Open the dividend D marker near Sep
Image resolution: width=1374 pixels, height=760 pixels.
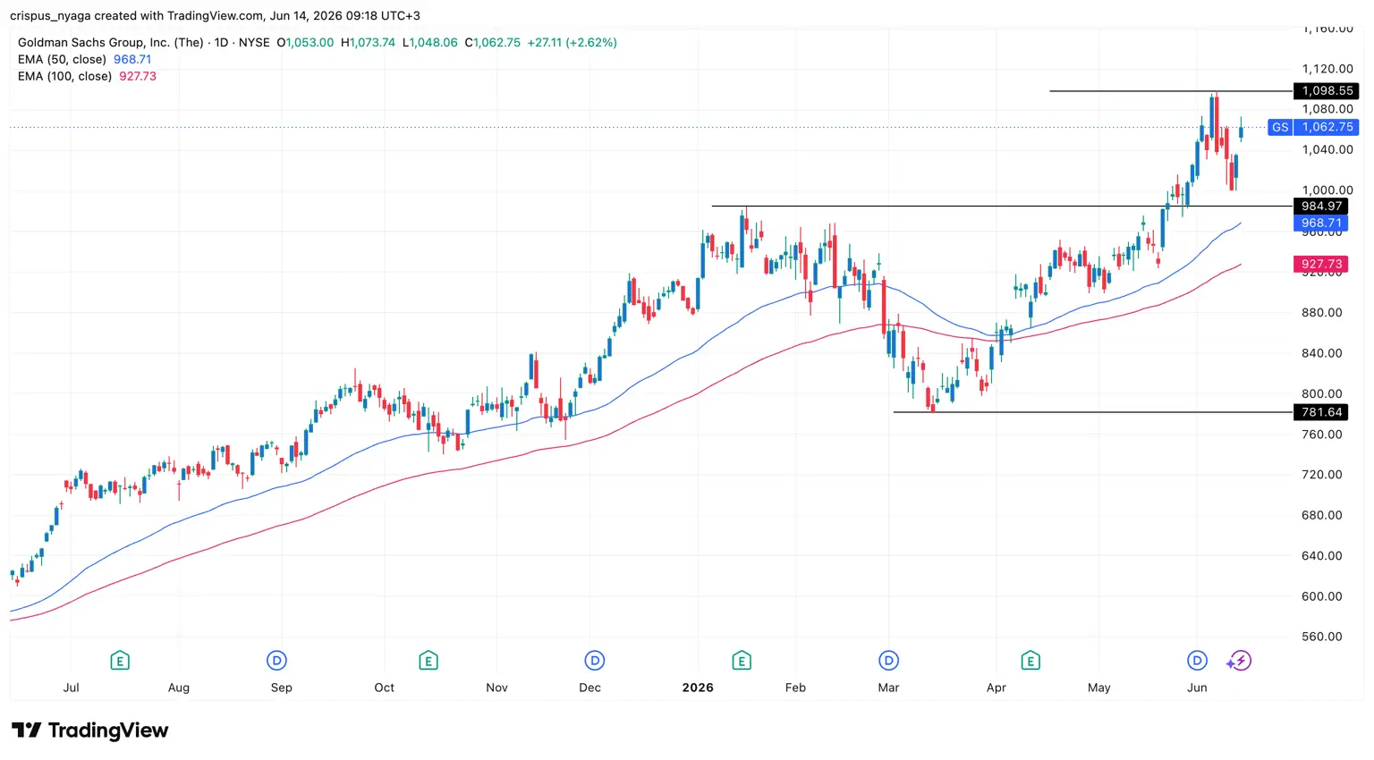[x=276, y=661]
